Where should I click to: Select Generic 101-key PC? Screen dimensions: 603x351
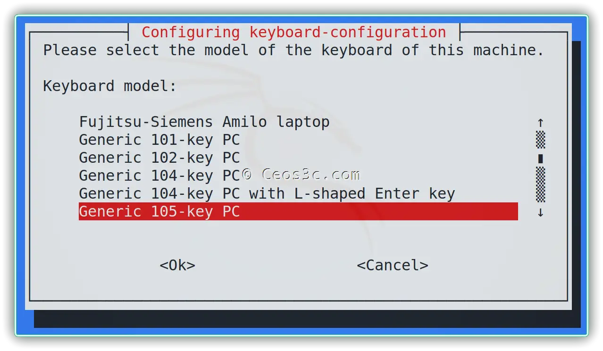click(x=159, y=140)
